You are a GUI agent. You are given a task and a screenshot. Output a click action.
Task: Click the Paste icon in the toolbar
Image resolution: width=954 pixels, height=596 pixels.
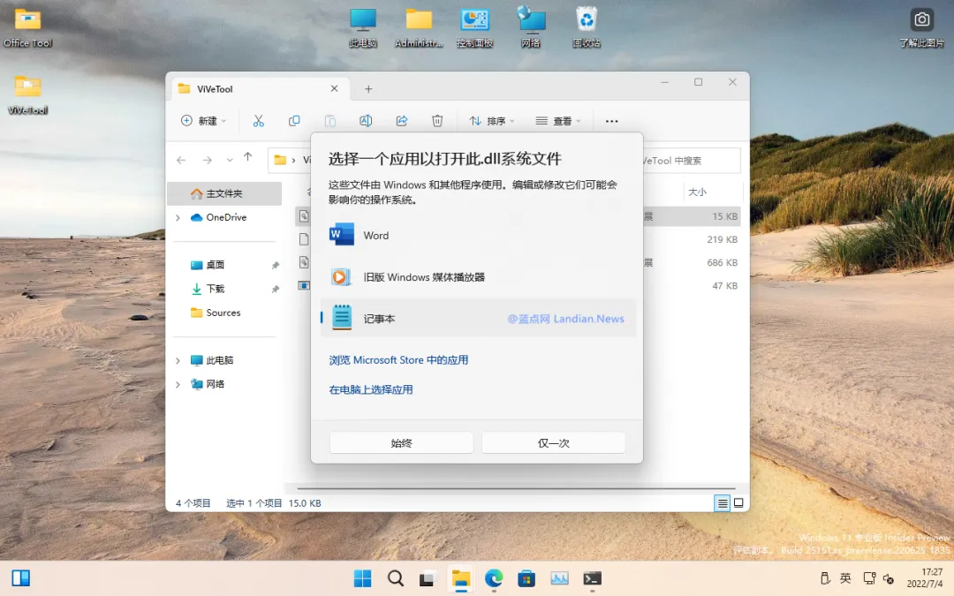329,120
